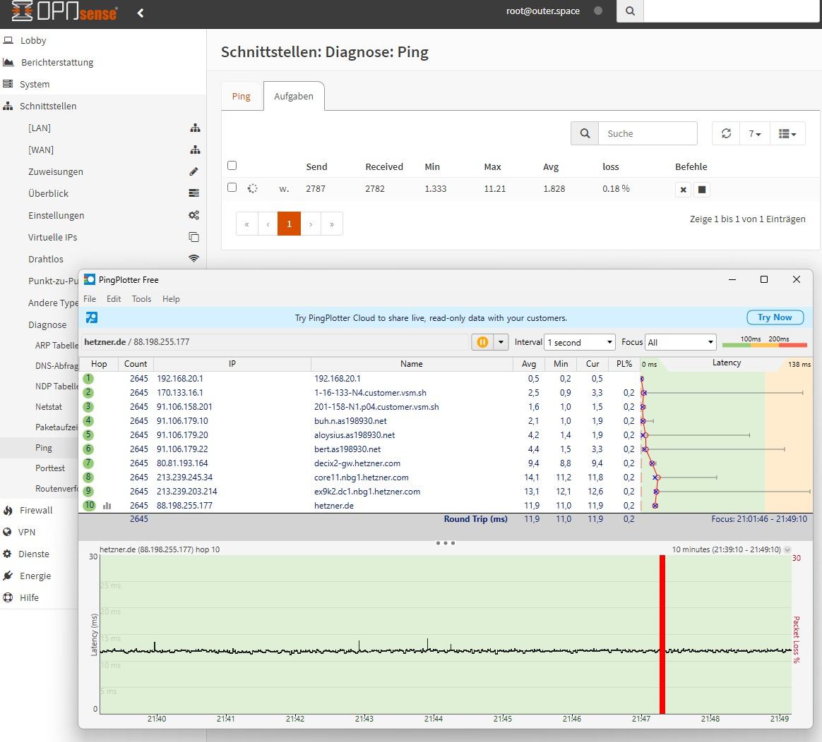The height and width of the screenshot is (742, 822).
Task: Open PingPlotter Edit menu
Action: (x=114, y=299)
